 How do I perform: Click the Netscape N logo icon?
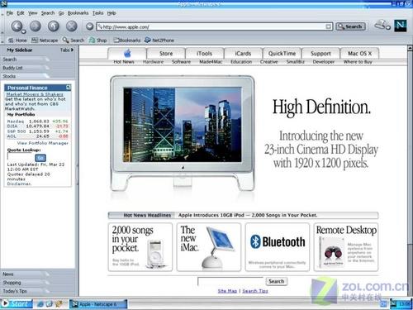pos(400,26)
